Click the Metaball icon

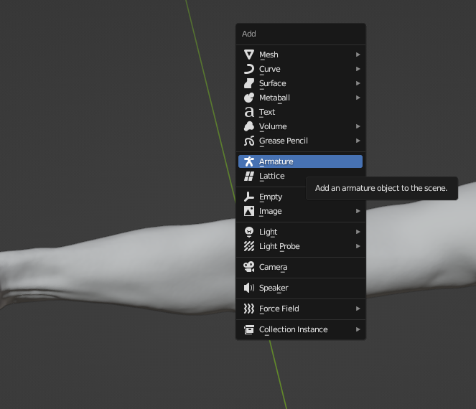tap(249, 98)
